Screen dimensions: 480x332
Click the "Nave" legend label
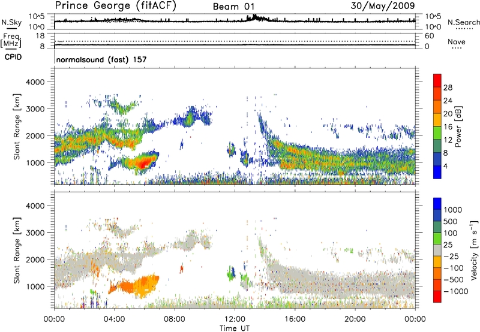tap(457, 41)
